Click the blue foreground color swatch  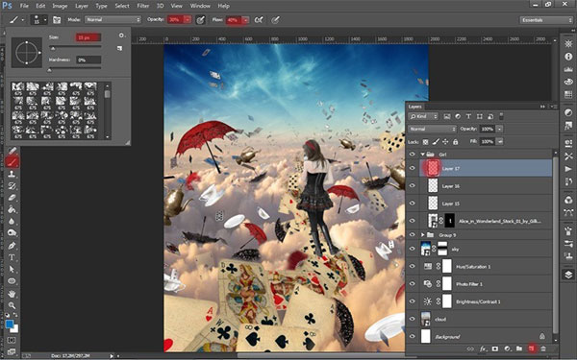[10, 324]
